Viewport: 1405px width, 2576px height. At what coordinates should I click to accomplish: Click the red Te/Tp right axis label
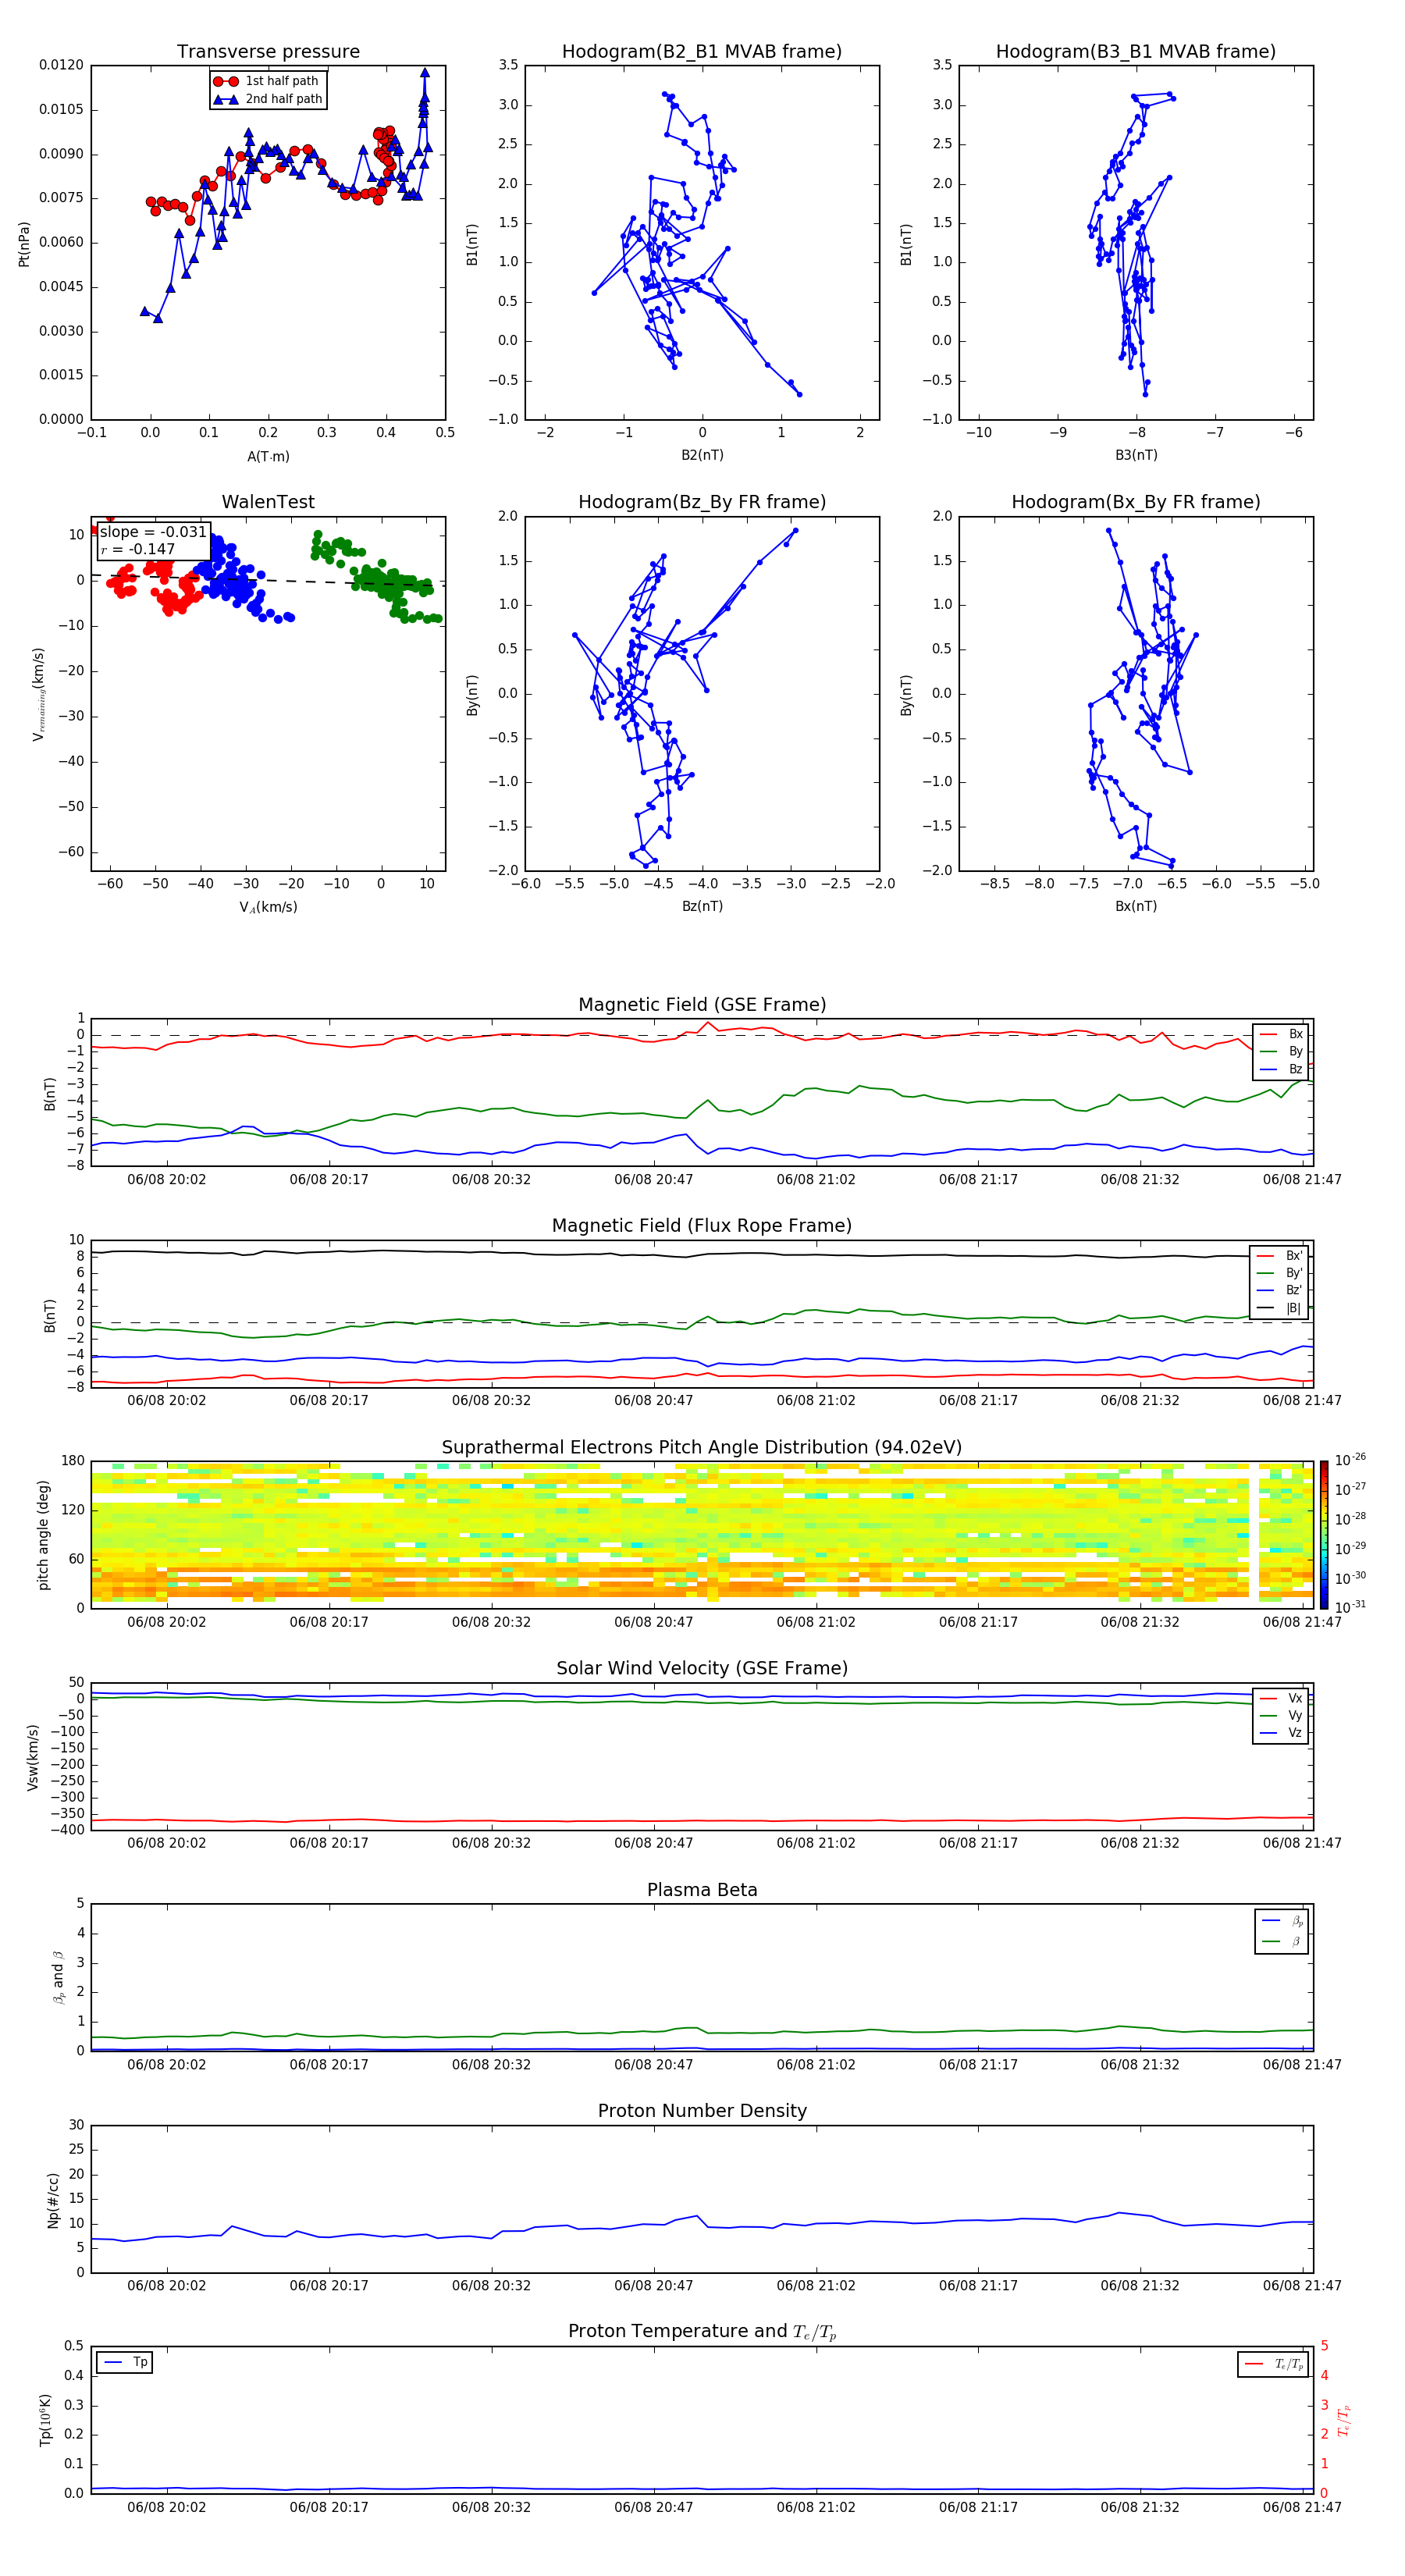click(x=1344, y=2420)
